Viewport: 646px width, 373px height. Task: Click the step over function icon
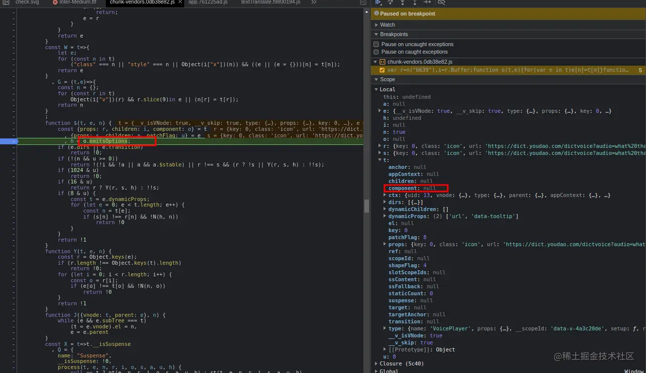[x=390, y=3]
